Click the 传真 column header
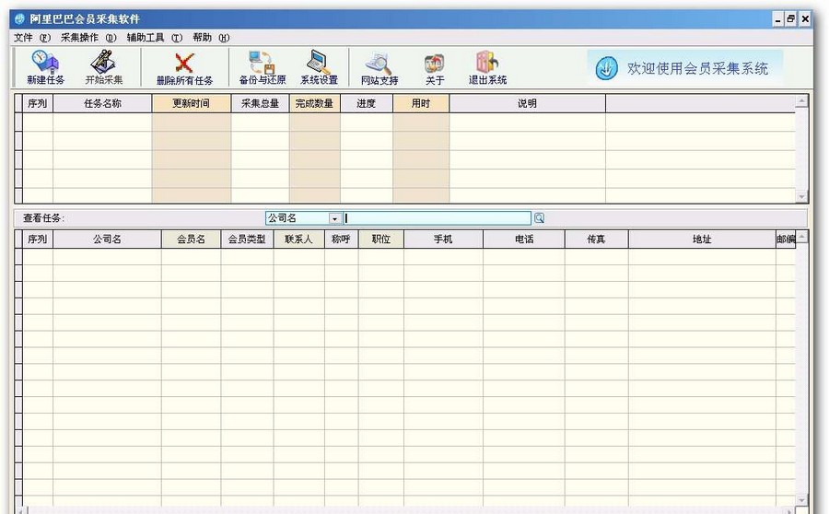 point(596,239)
